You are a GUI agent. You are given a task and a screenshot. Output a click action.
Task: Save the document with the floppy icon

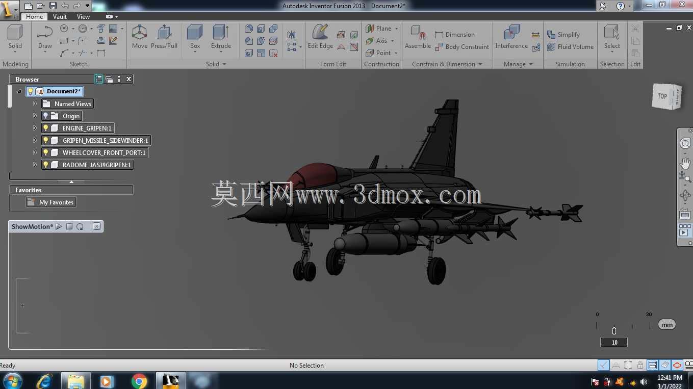click(x=53, y=6)
